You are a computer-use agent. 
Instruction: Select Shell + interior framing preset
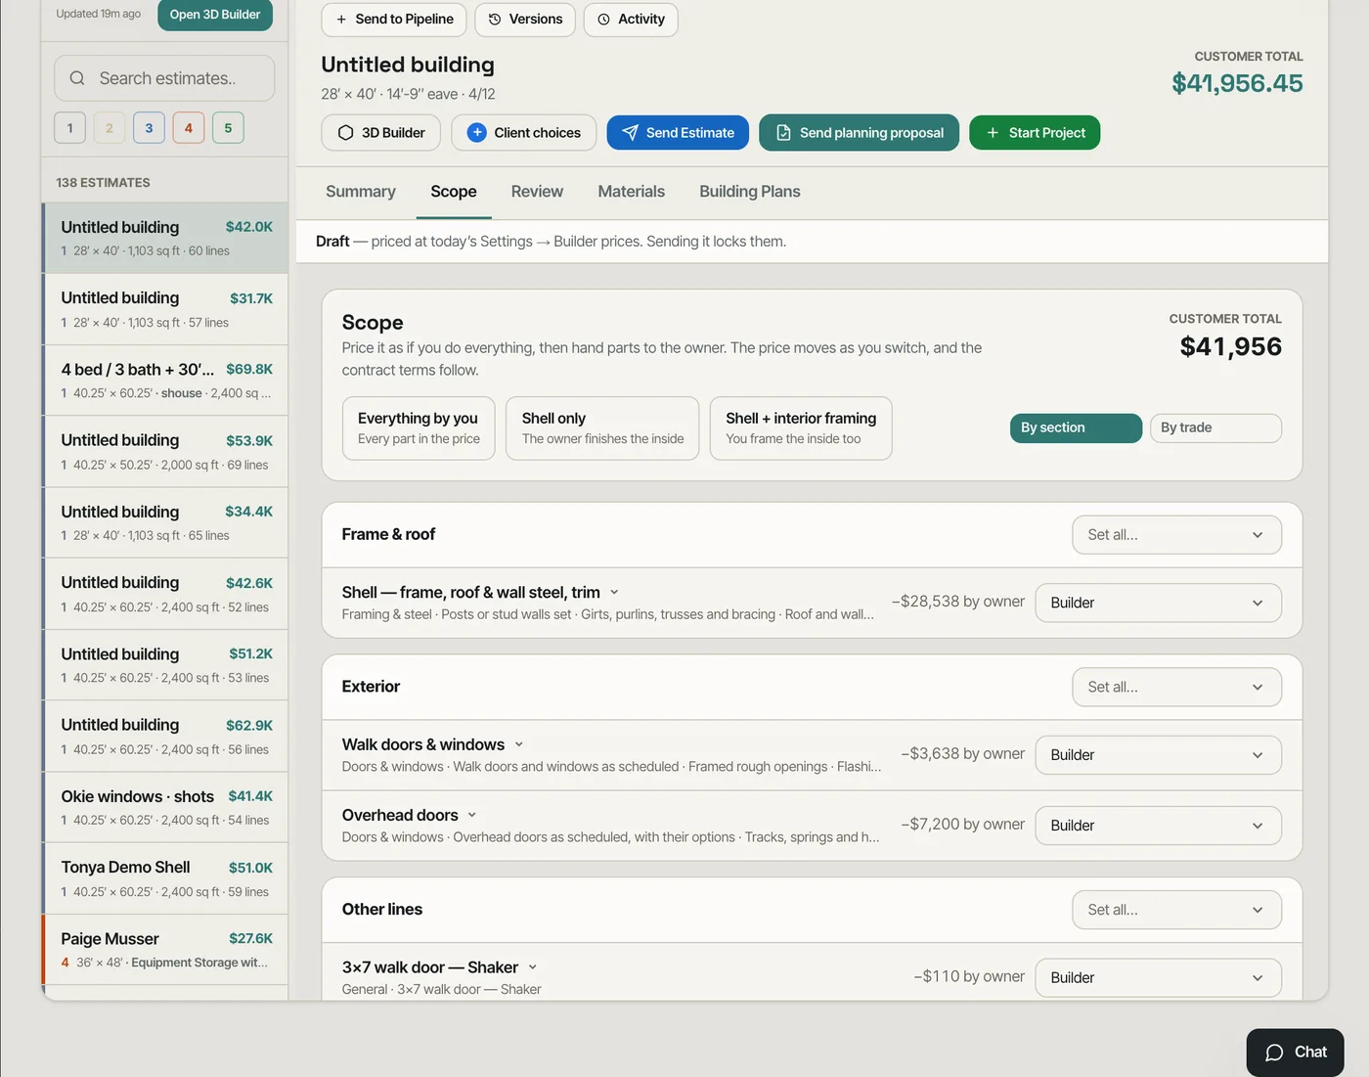tap(801, 428)
